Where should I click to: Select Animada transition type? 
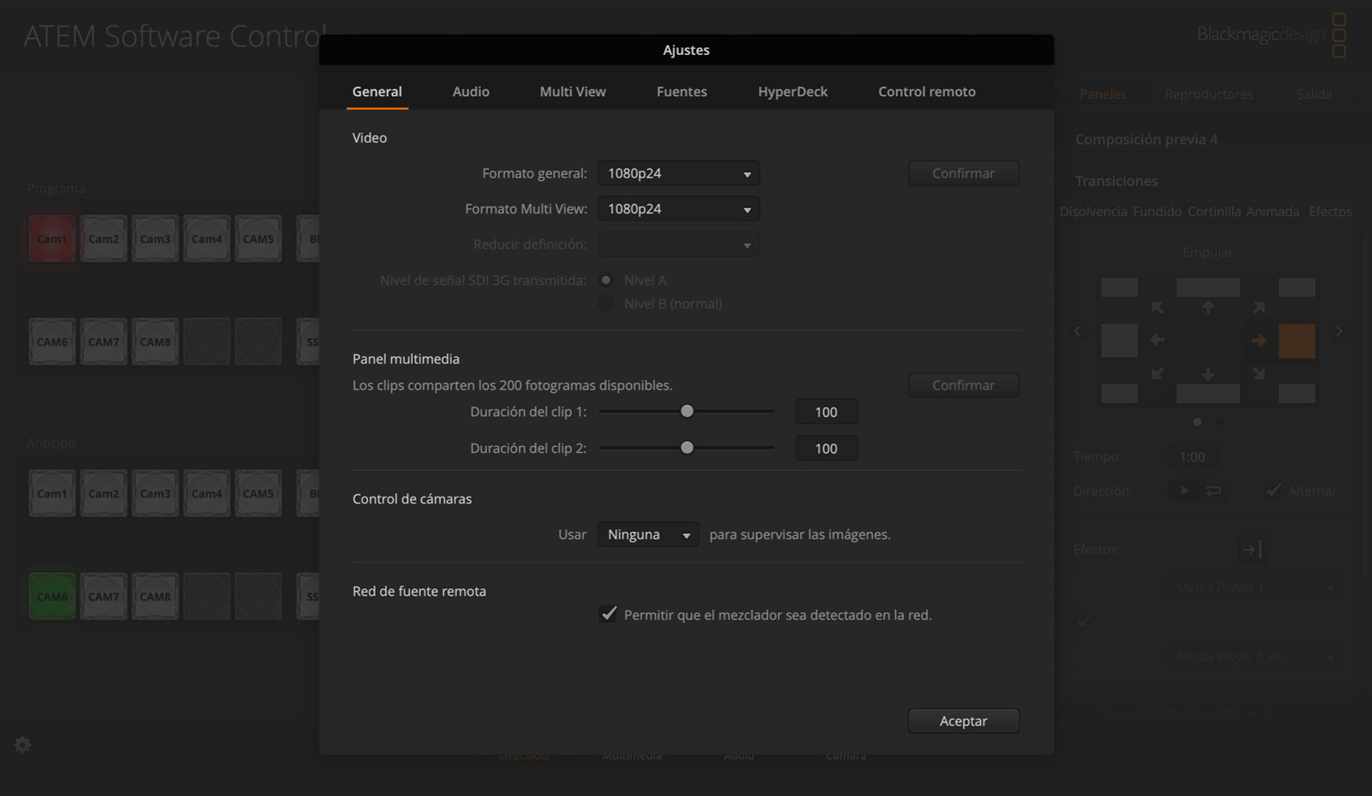pyautogui.click(x=1273, y=212)
